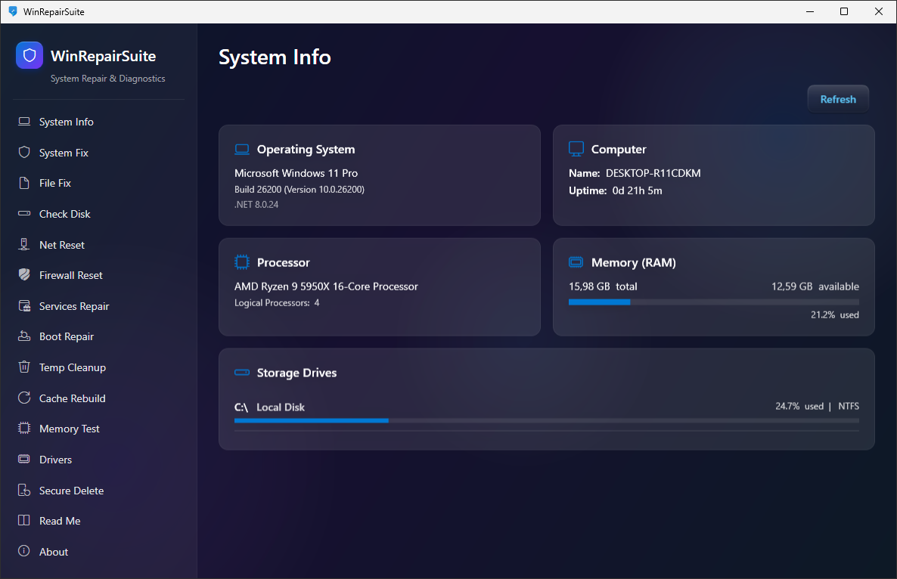
Task: Click the Boot Repair icon
Action: click(x=24, y=336)
